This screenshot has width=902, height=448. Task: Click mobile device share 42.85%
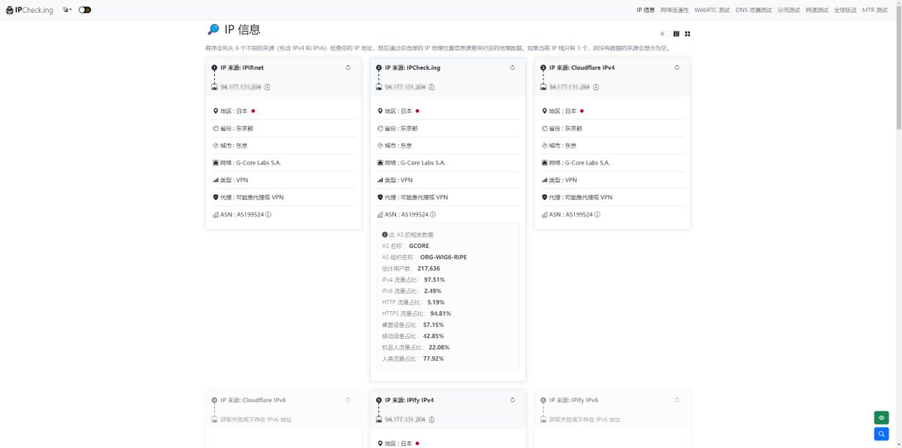tap(434, 336)
